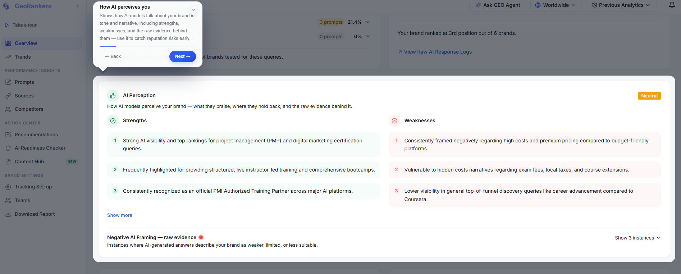Select weakness 1 about premium pricing
This screenshot has height=274, width=681.
coord(525,145)
